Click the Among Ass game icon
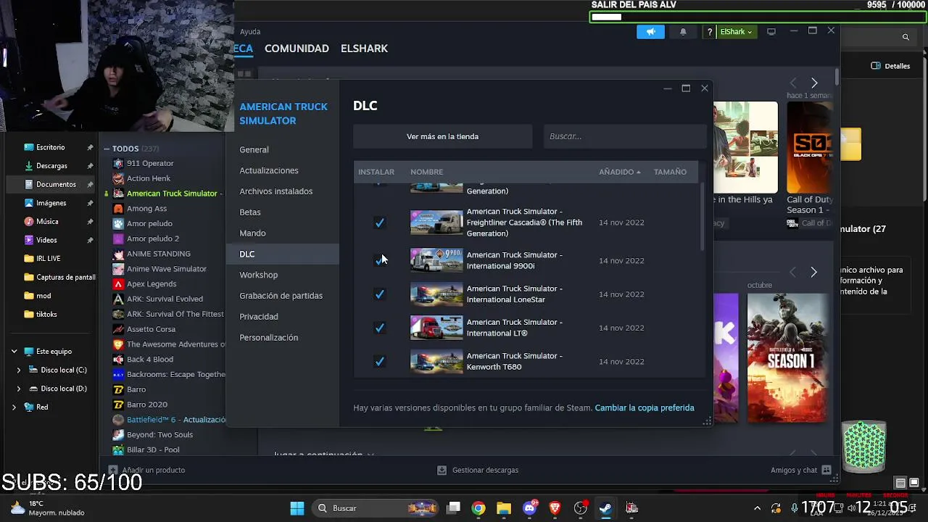Viewport: 928px width, 522px height. tap(118, 209)
